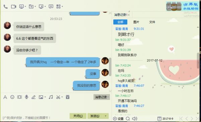Click the music note icon
The image size is (201, 122).
[51, 97]
